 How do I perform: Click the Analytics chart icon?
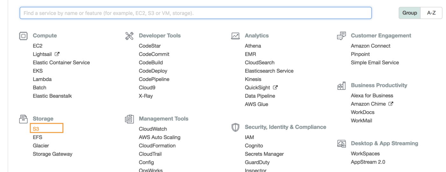(x=235, y=36)
